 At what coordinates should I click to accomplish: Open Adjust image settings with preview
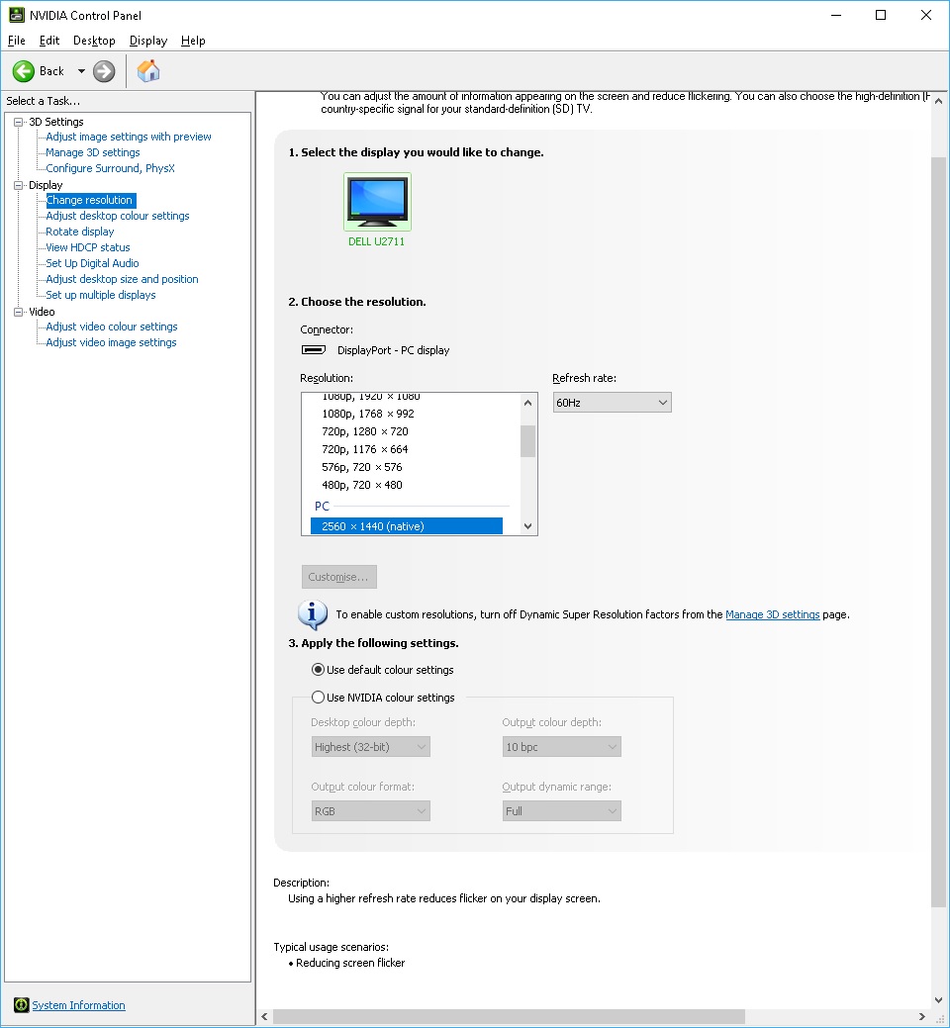click(x=129, y=137)
